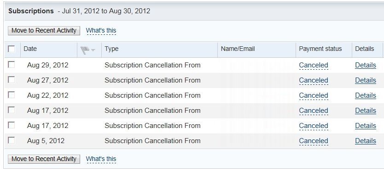Click the Payment status column header
Image resolution: width=384 pixels, height=172 pixels.
tap(320, 49)
